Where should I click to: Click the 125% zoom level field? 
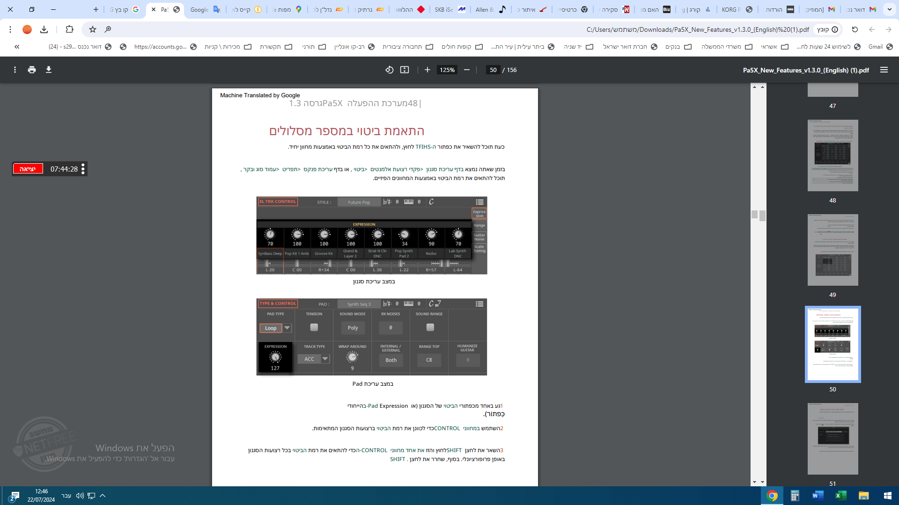(447, 70)
